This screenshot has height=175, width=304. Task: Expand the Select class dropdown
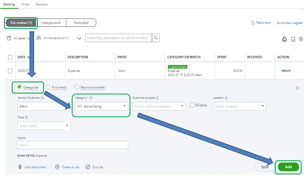(44, 126)
